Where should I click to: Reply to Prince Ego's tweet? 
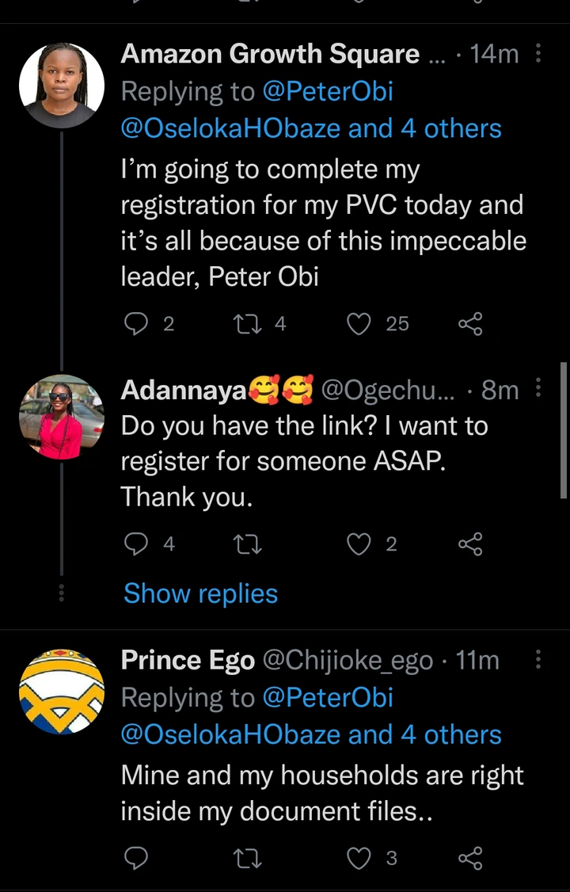pos(137,858)
